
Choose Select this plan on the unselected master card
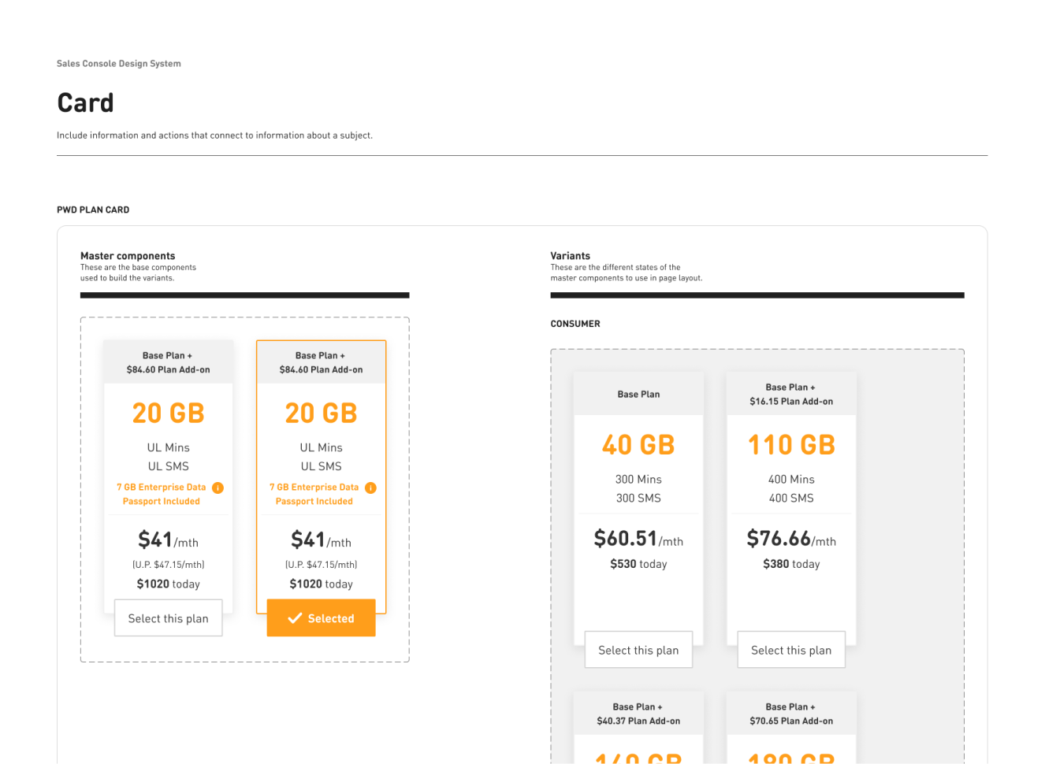coord(169,618)
